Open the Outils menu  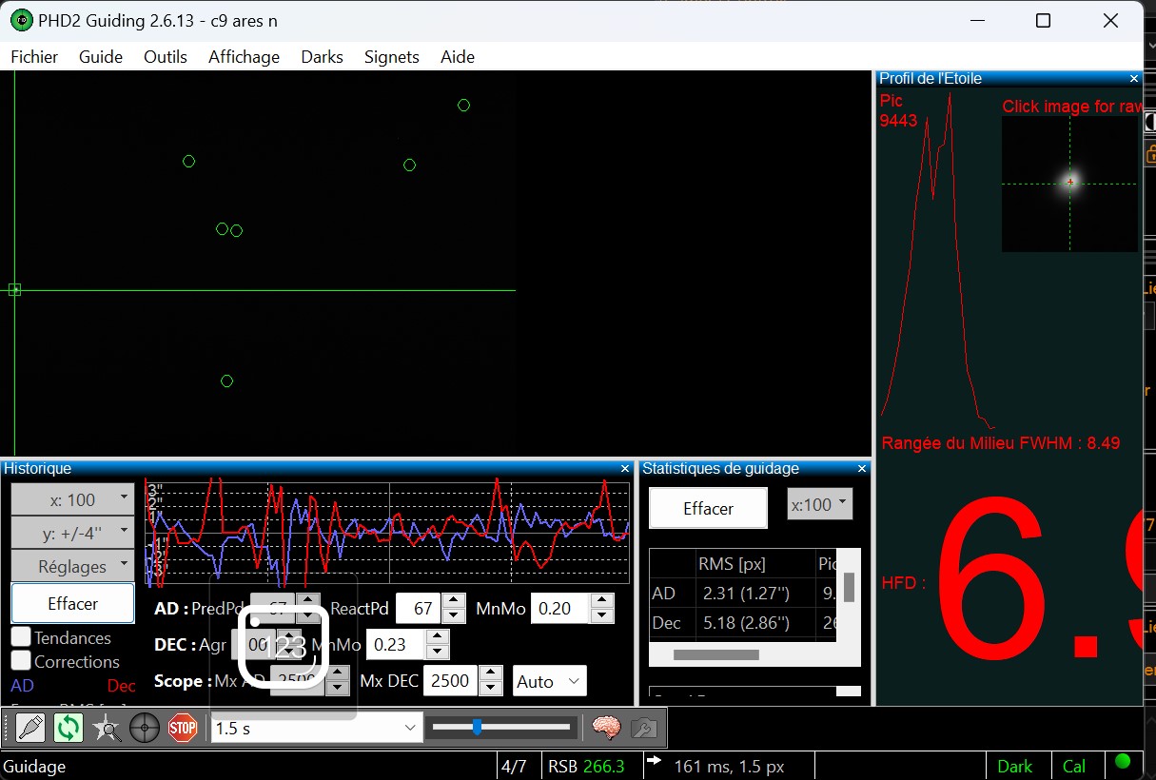pyautogui.click(x=166, y=57)
